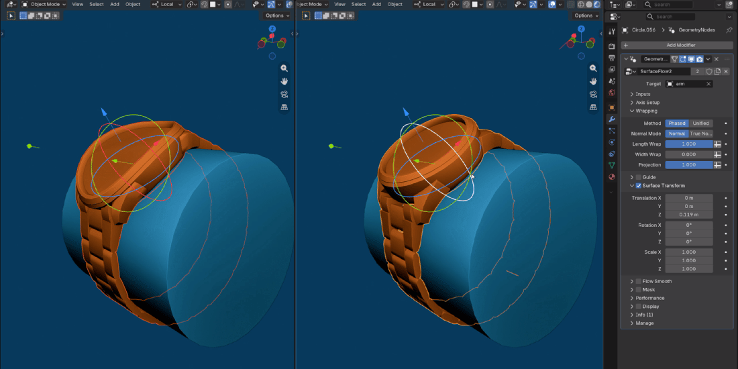Click the Add Modifier button
This screenshot has width=738, height=369.
tap(677, 45)
